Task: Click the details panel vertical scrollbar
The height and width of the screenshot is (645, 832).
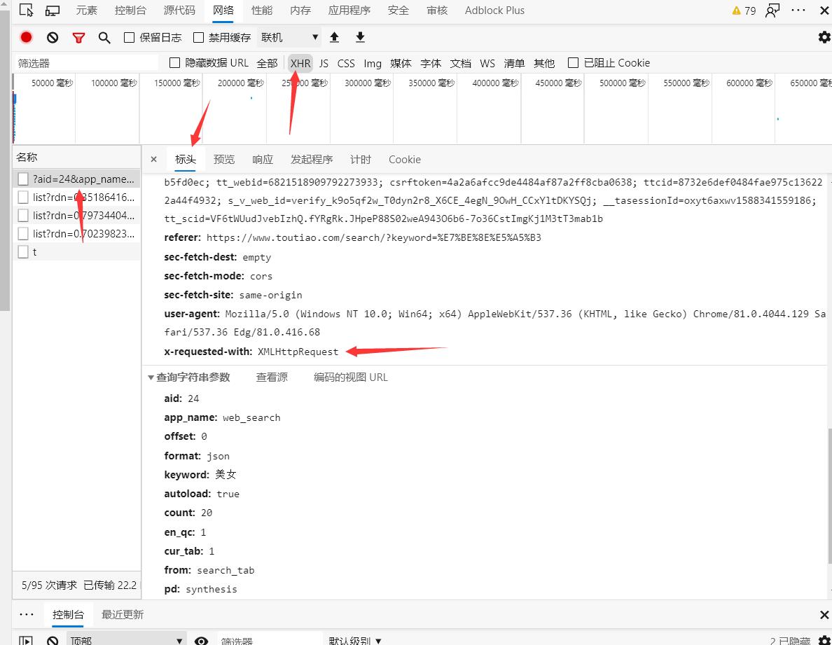Action: point(828,496)
